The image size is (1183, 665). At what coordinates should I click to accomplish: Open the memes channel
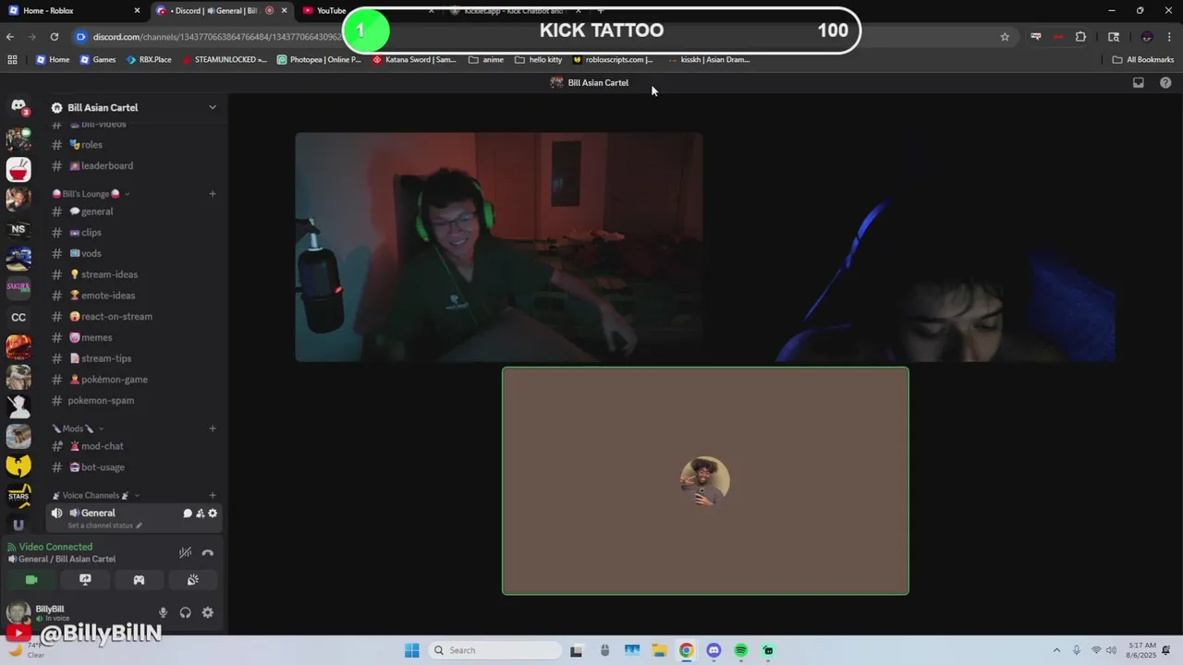[134, 338]
